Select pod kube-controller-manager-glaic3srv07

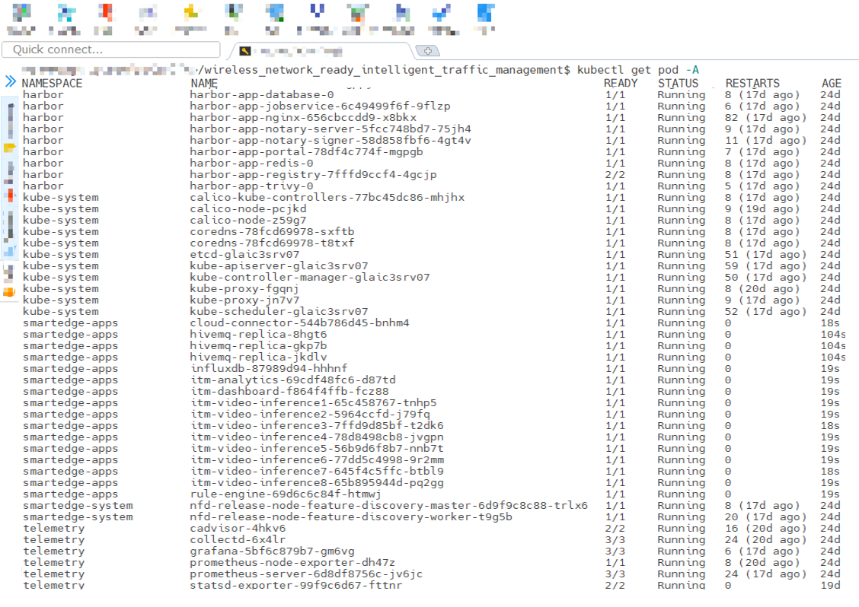[x=310, y=278]
